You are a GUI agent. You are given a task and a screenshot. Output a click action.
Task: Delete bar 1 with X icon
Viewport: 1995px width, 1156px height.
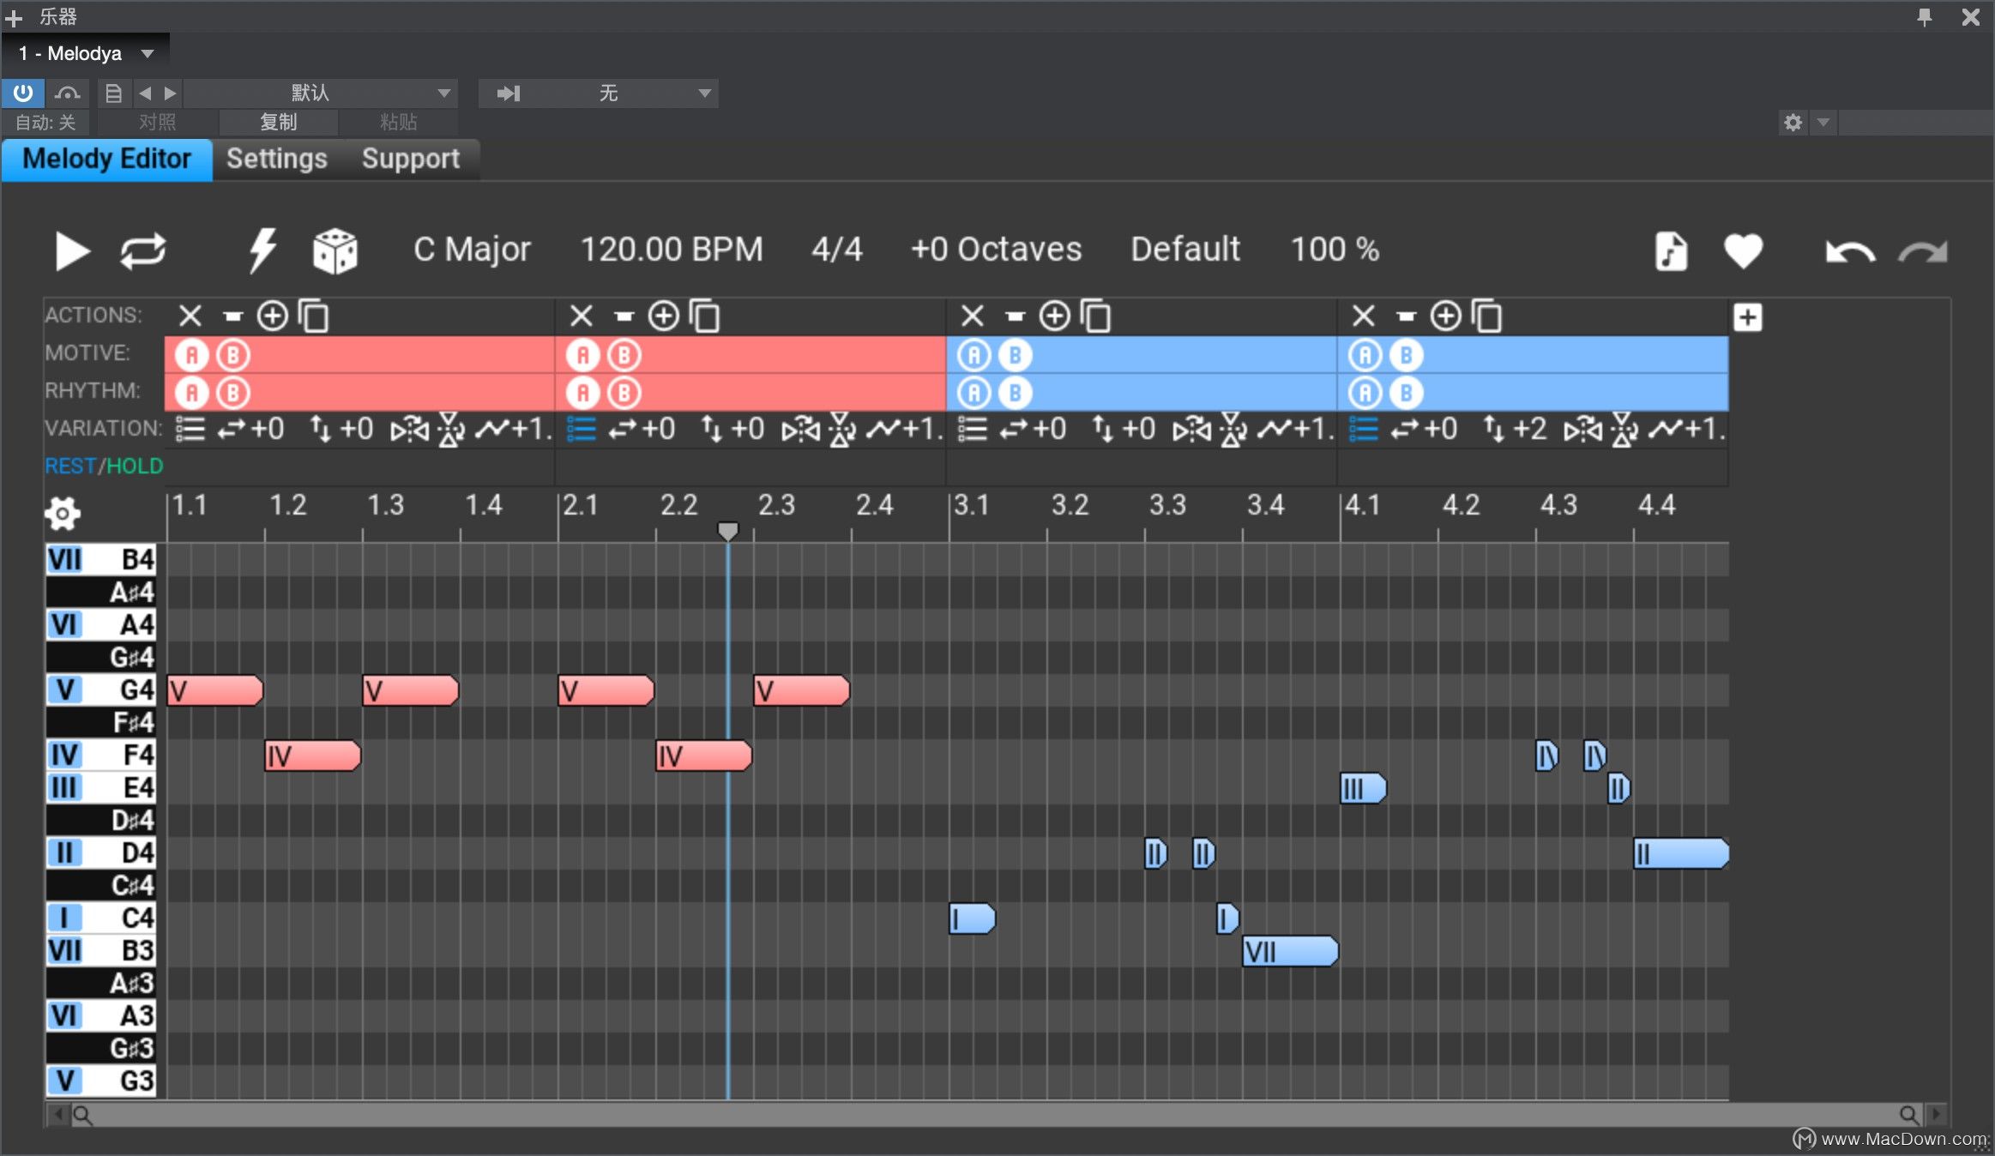(190, 316)
